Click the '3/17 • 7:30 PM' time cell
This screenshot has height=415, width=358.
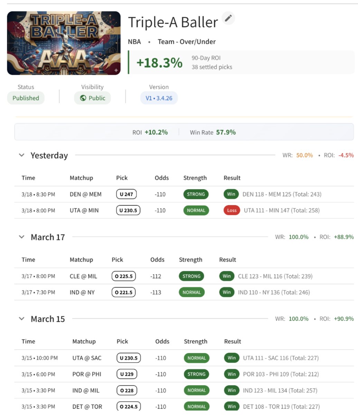[38, 292]
